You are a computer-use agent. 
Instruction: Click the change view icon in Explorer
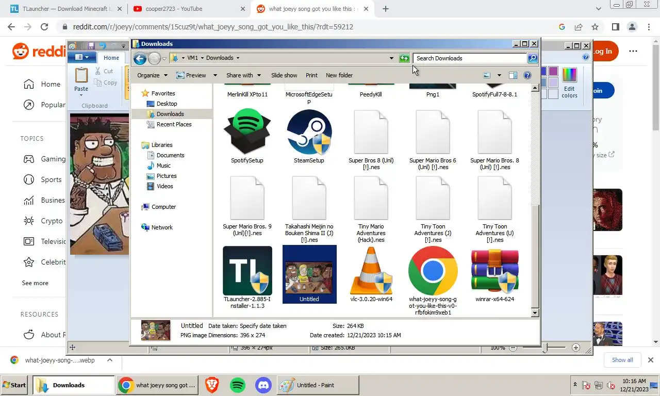(487, 75)
